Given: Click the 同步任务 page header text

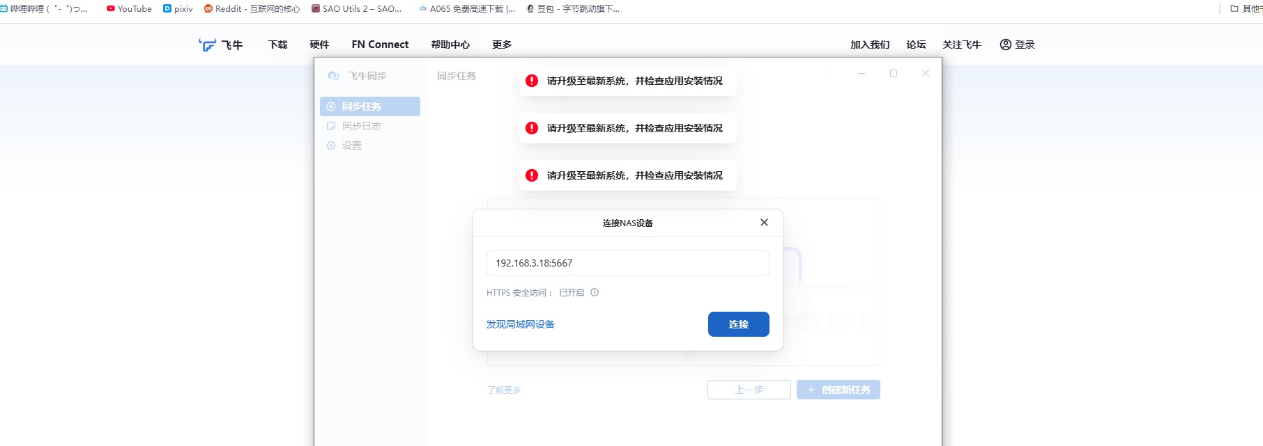Looking at the screenshot, I should click(x=457, y=76).
